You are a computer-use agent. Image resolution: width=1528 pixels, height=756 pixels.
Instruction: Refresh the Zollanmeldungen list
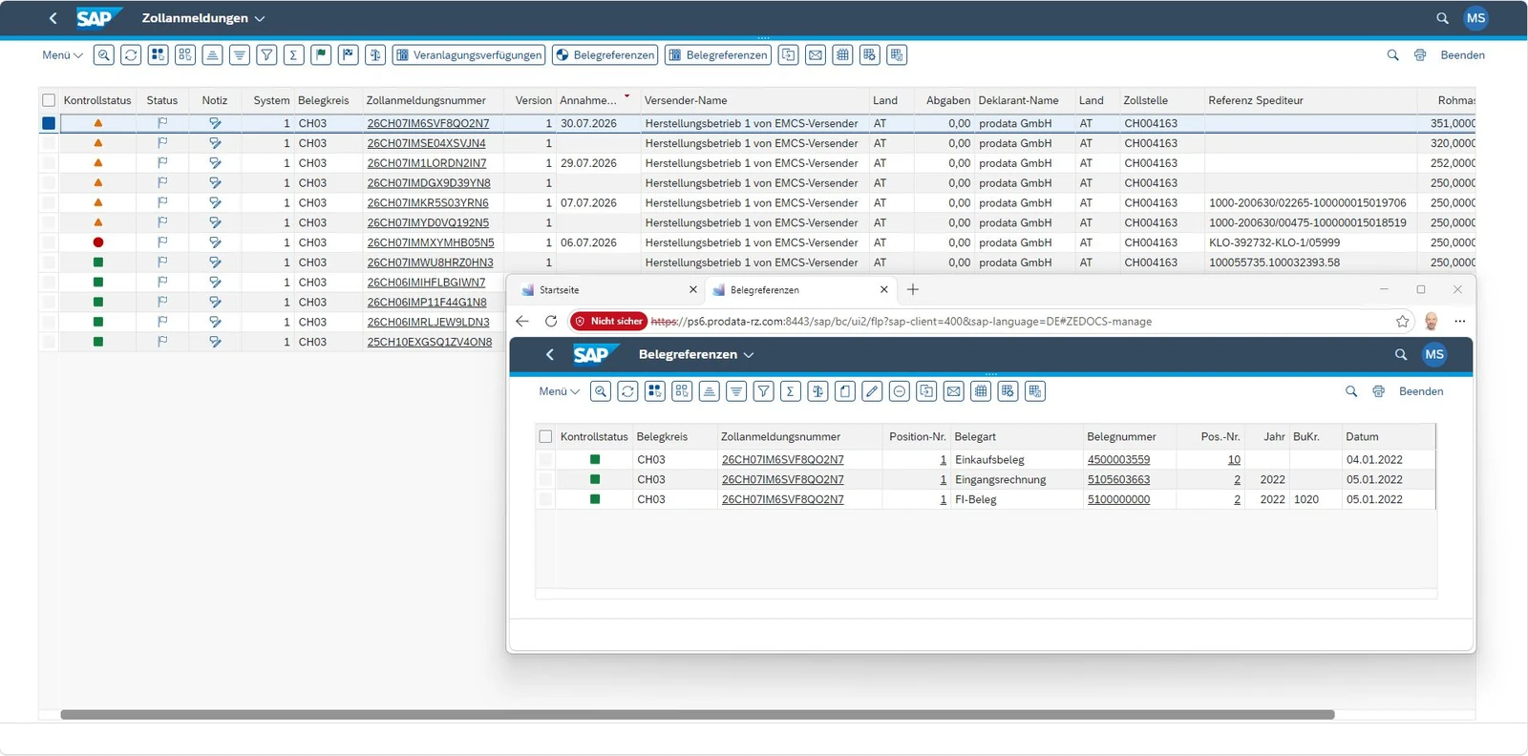point(131,55)
